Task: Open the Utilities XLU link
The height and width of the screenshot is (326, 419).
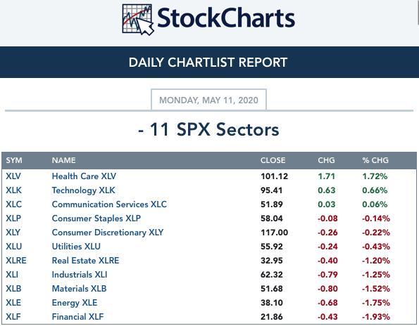Action: point(76,247)
